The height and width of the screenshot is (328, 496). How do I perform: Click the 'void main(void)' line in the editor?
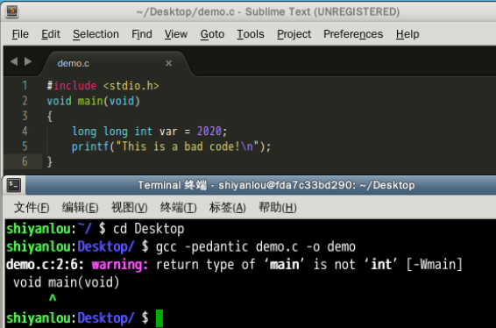[93, 101]
